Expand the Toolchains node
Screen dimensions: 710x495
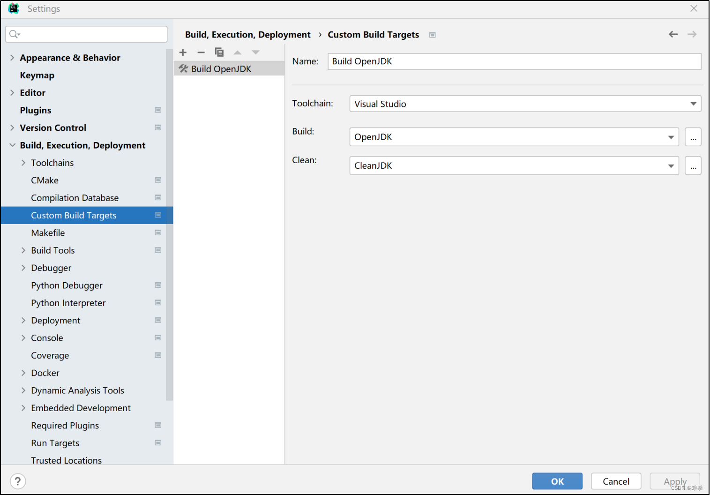point(23,163)
